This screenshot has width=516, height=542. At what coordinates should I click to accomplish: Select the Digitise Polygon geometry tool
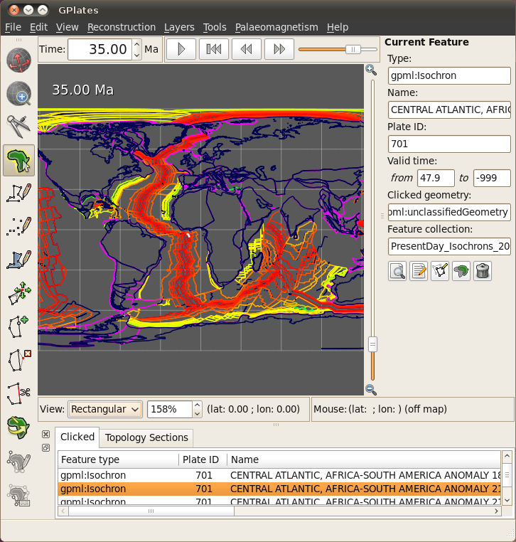pyautogui.click(x=18, y=260)
